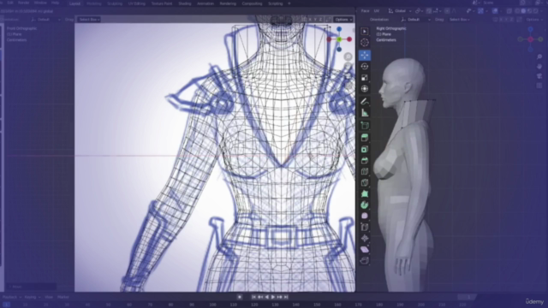
Task: Open the Select Box drag dropdown in the right viewport
Action: pyautogui.click(x=459, y=20)
